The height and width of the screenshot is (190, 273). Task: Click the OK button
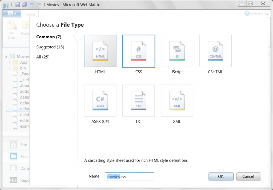point(221,176)
